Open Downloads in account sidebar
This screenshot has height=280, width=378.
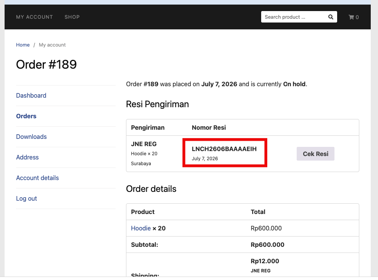(31, 137)
